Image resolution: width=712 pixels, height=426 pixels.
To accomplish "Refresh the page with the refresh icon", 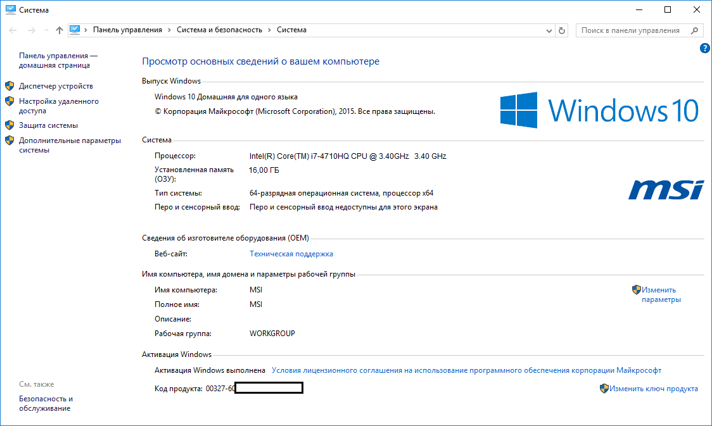I will click(562, 30).
